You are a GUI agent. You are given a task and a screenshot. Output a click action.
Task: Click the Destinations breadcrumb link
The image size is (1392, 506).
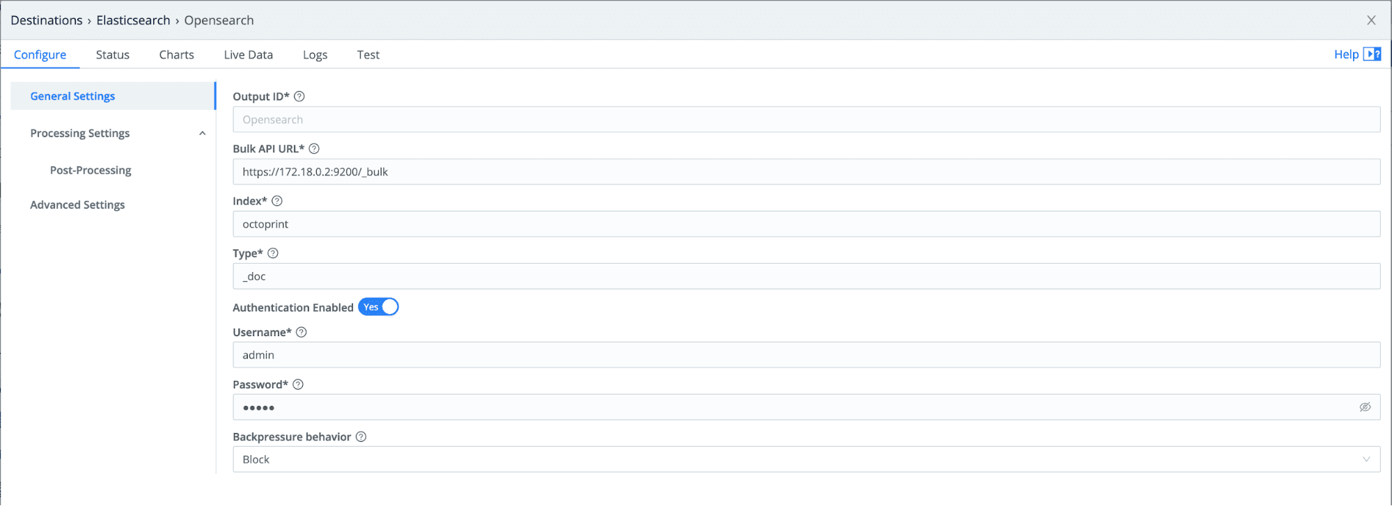pyautogui.click(x=47, y=20)
